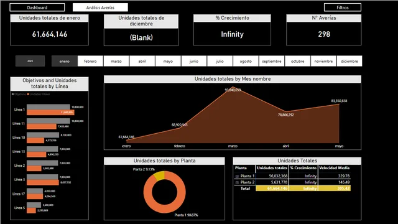This screenshot has height=224, width=398.
Task: Click the Línea 11 grey objective bar
Action: click(49, 121)
